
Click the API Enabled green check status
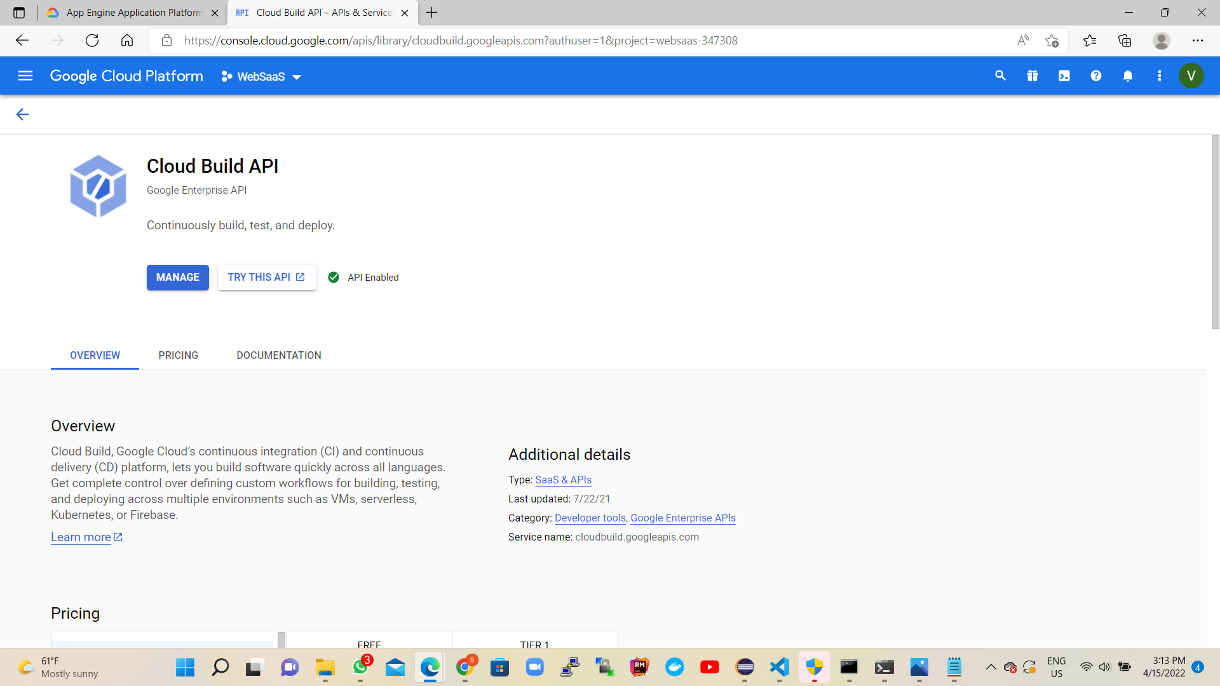pos(363,278)
